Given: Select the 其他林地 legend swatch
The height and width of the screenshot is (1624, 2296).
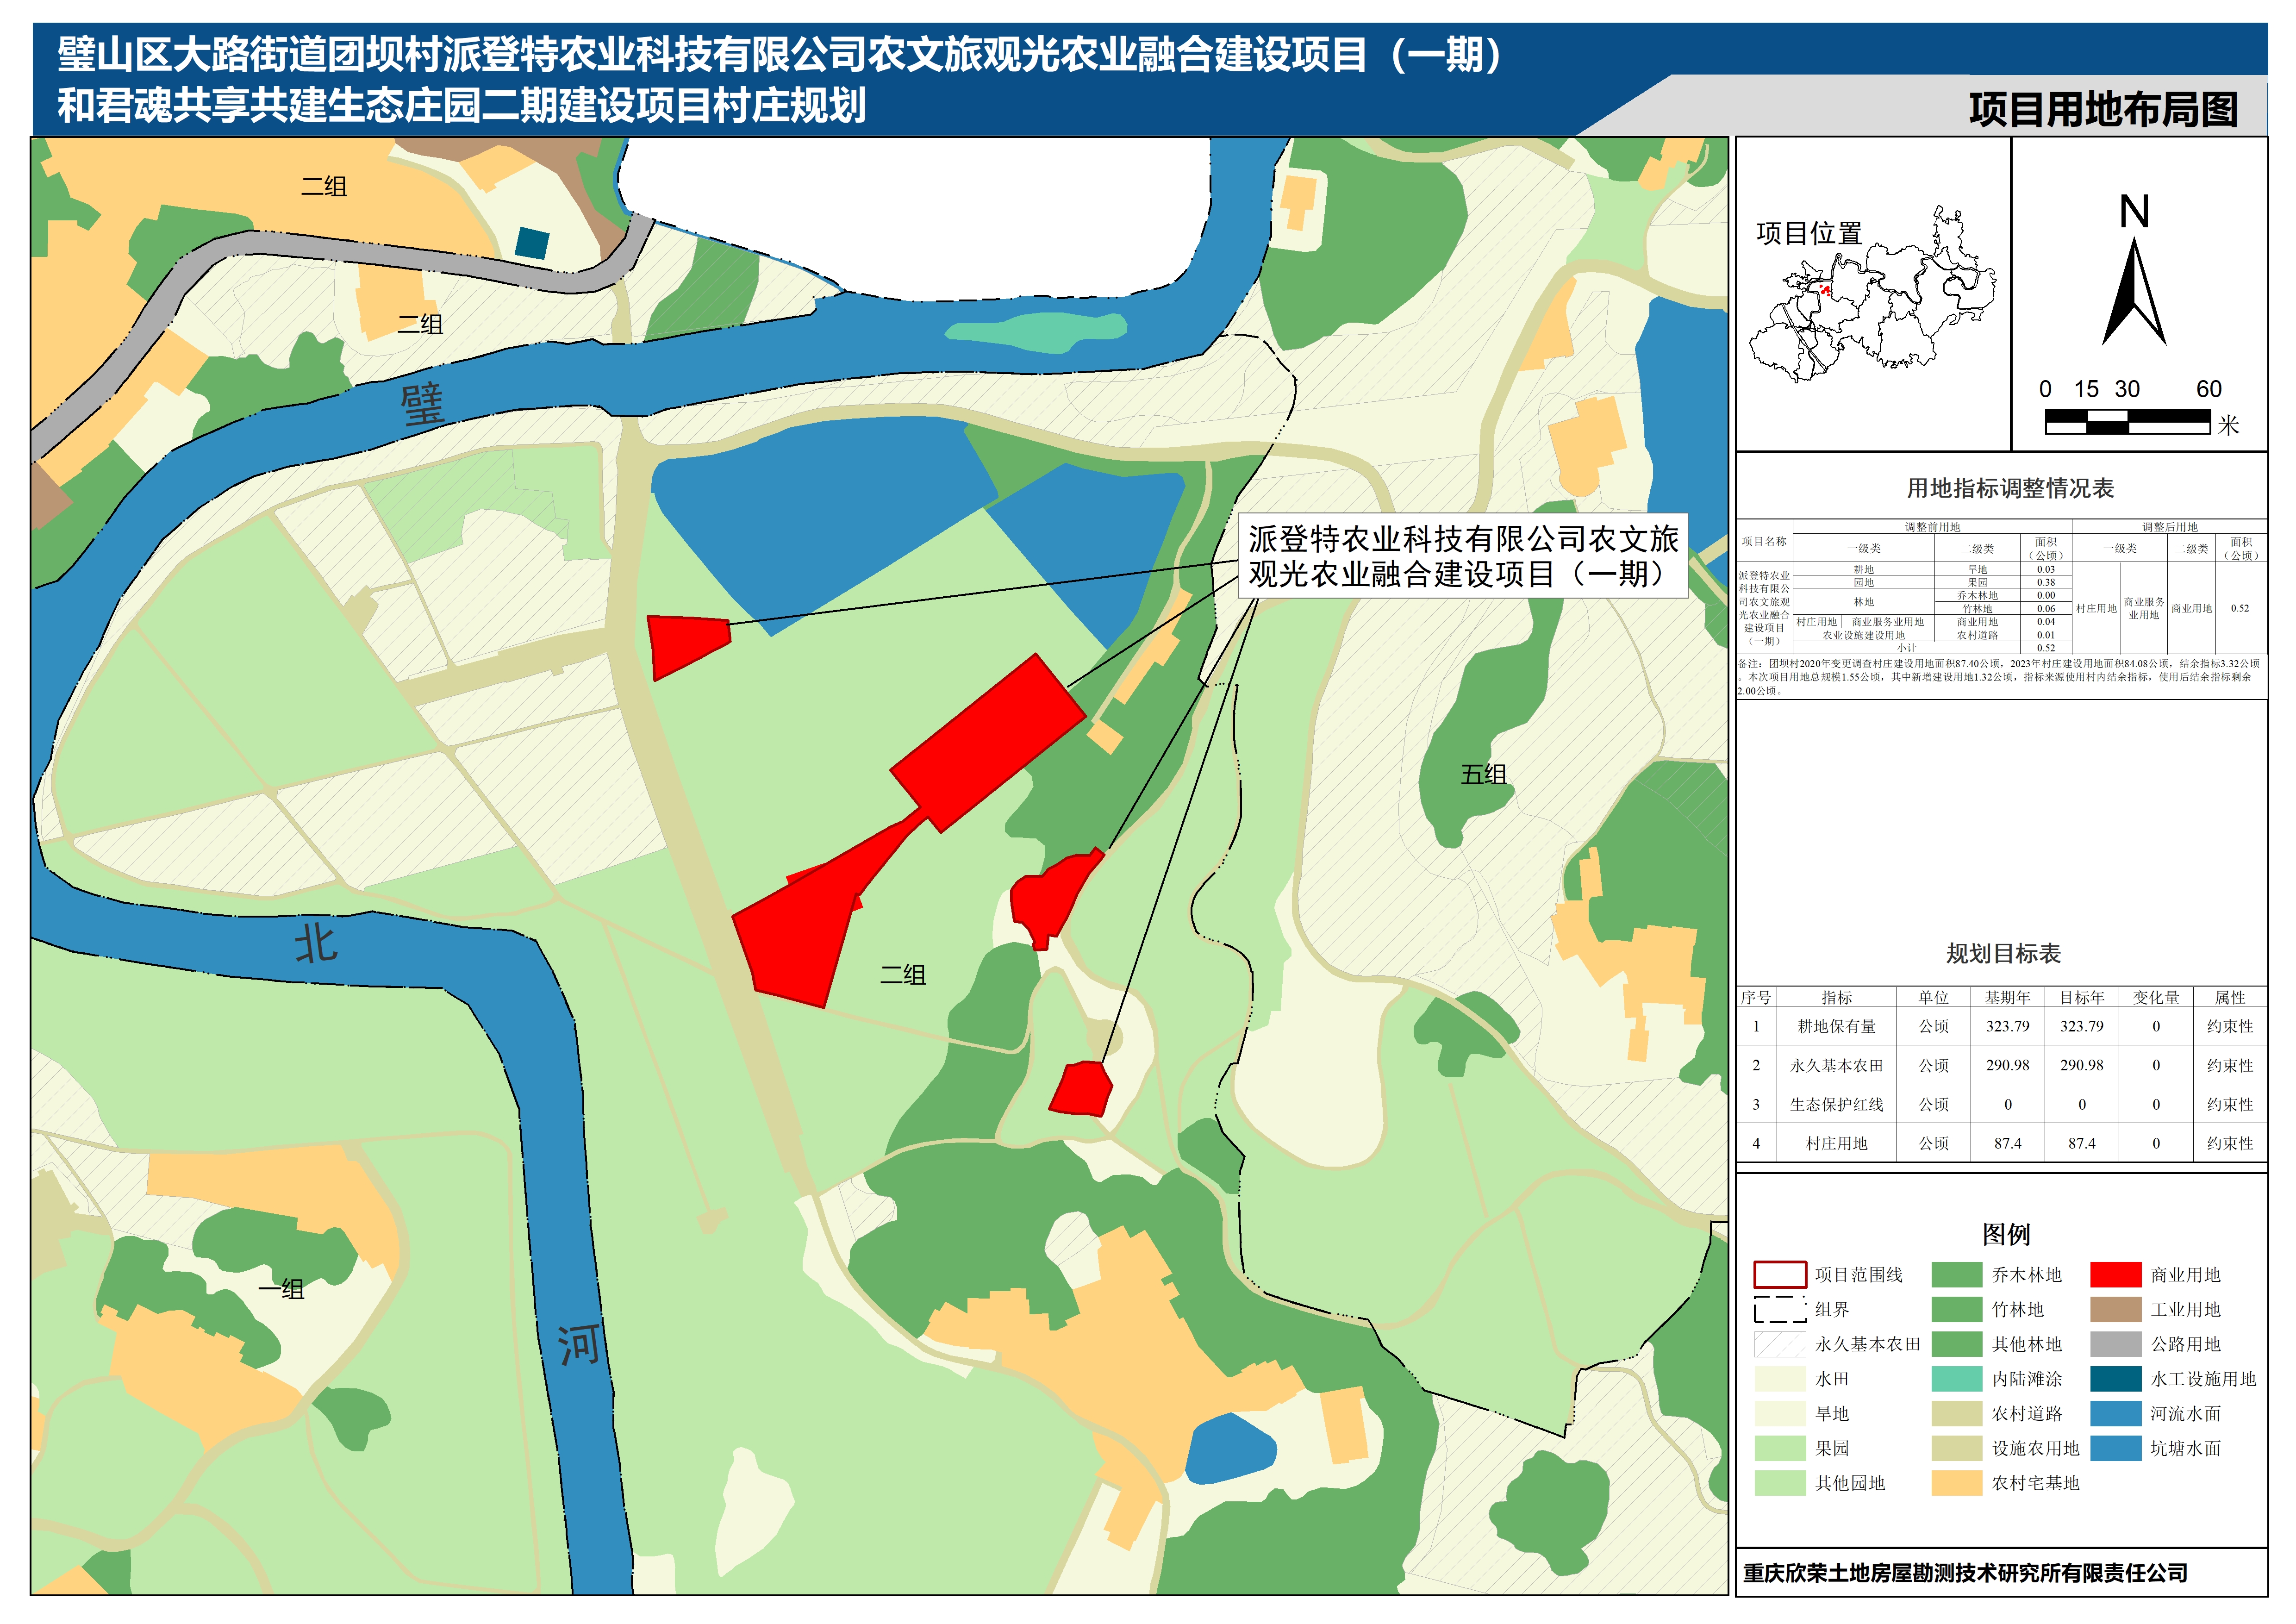Looking at the screenshot, I should click(1957, 1344).
